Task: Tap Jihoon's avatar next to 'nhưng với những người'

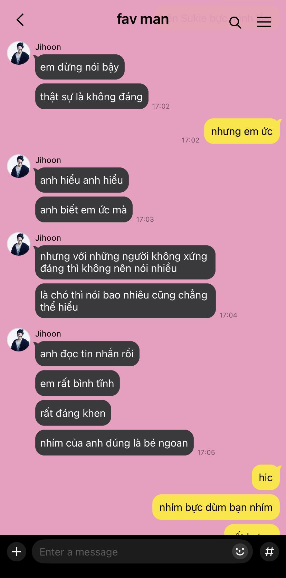Action: [19, 244]
